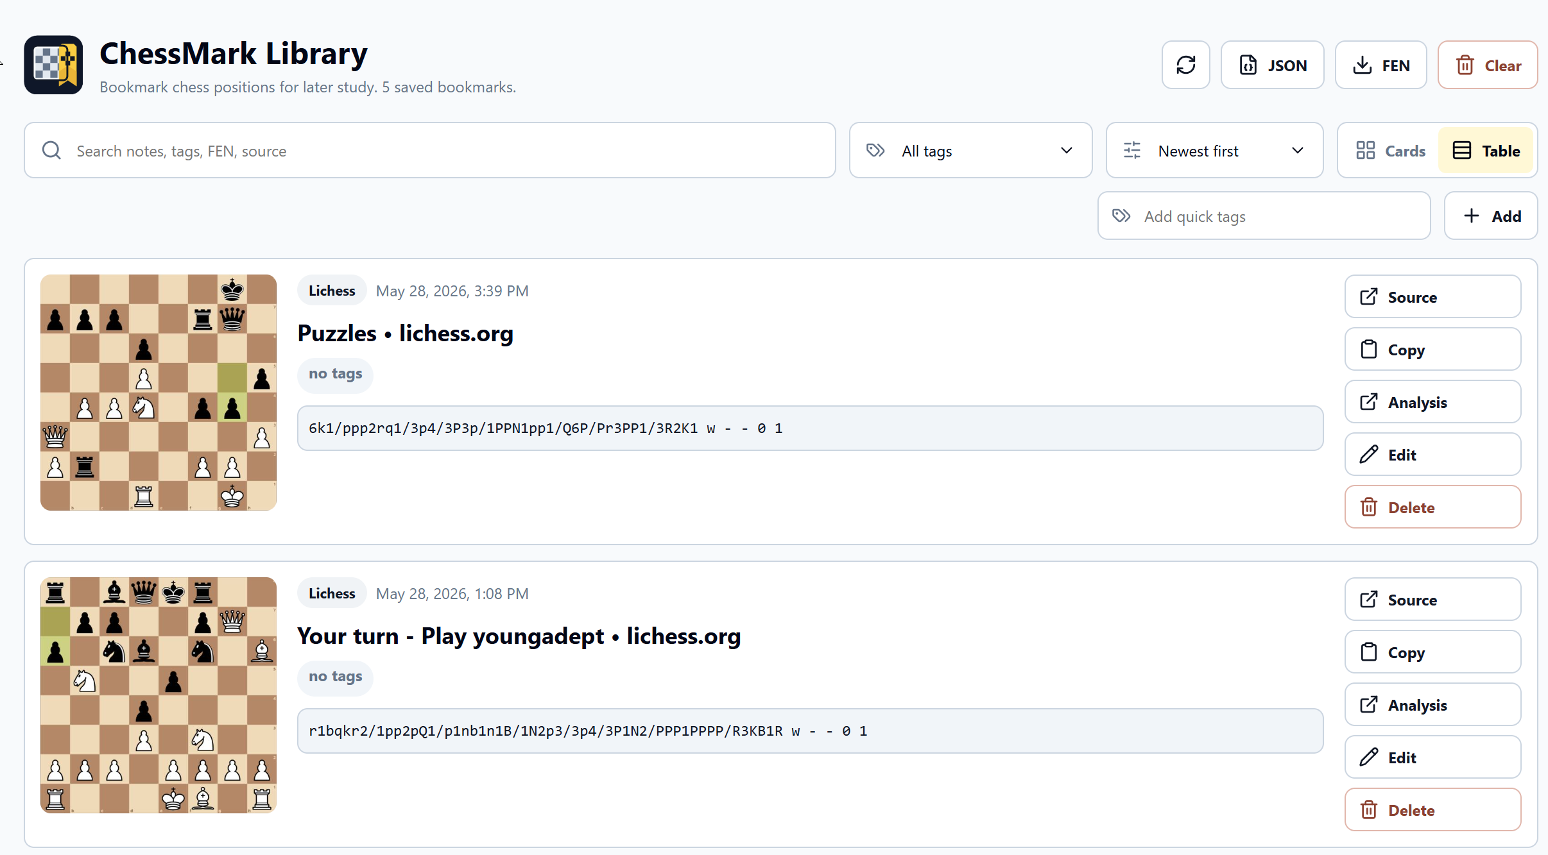Copy FEN of youngadept bookmark
Viewport: 1548px width, 855px height.
tap(1432, 652)
